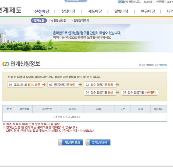The height and width of the screenshot is (167, 173).
Task: Click the 이대형 user name
Action: [121, 2]
